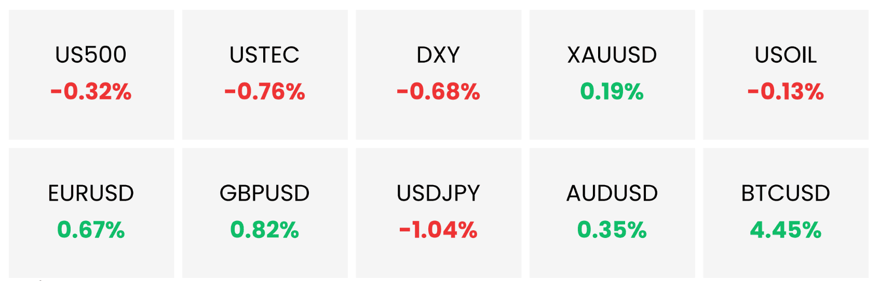This screenshot has width=879, height=281.
Task: Click the -0.32% change under US500
Action: pyautogui.click(x=91, y=92)
